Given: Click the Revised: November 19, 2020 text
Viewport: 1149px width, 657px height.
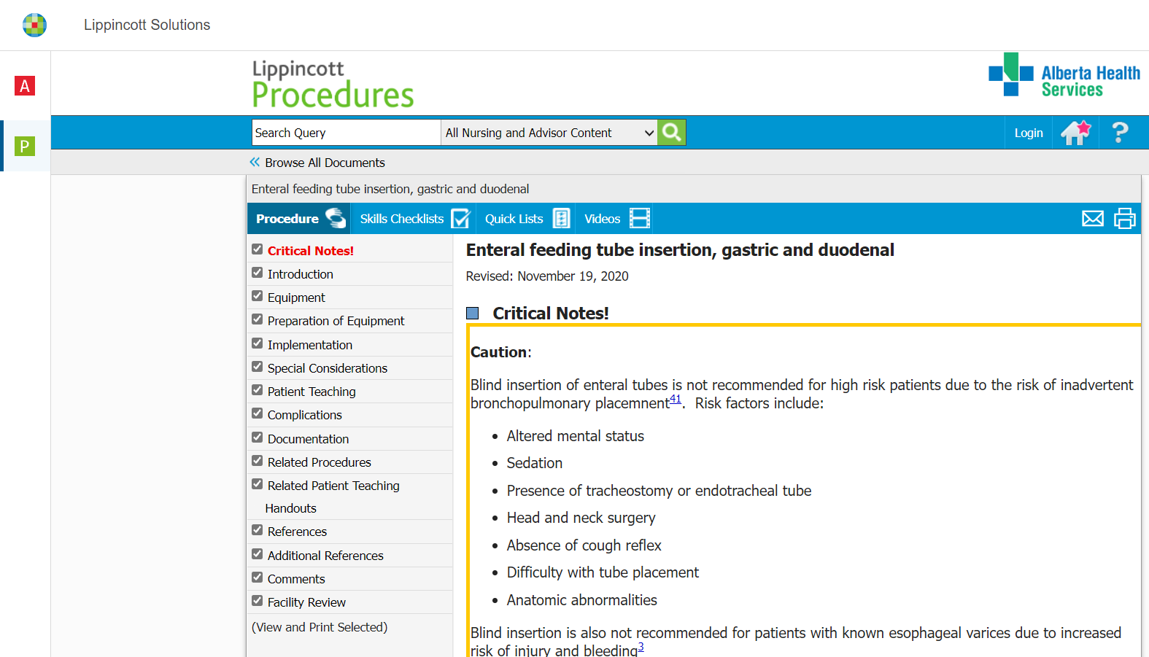Looking at the screenshot, I should [x=547, y=276].
